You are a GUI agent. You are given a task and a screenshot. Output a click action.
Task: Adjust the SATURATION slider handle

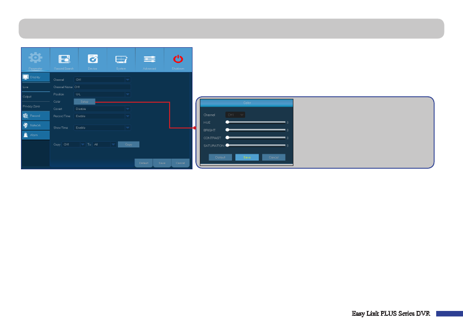[228, 145]
